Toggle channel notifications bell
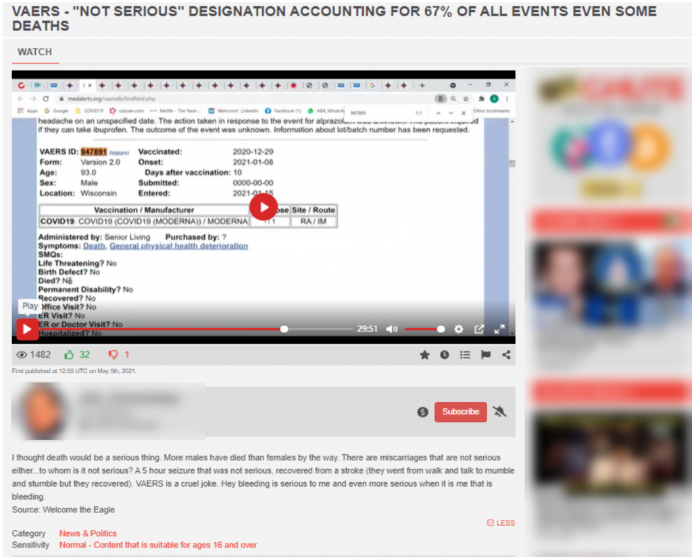This screenshot has height=557, width=692. [x=499, y=412]
